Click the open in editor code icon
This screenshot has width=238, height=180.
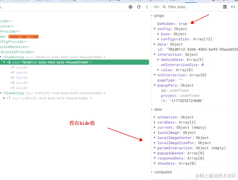(x=233, y=7)
